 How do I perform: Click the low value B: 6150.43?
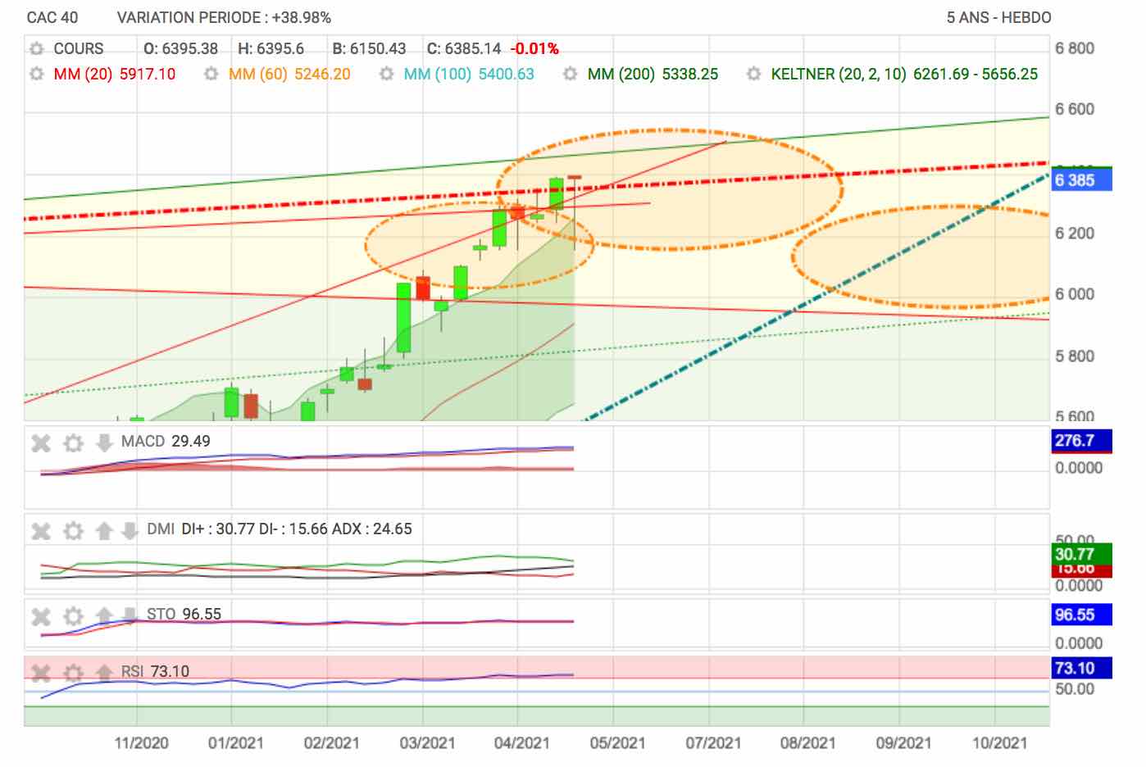pyautogui.click(x=369, y=49)
